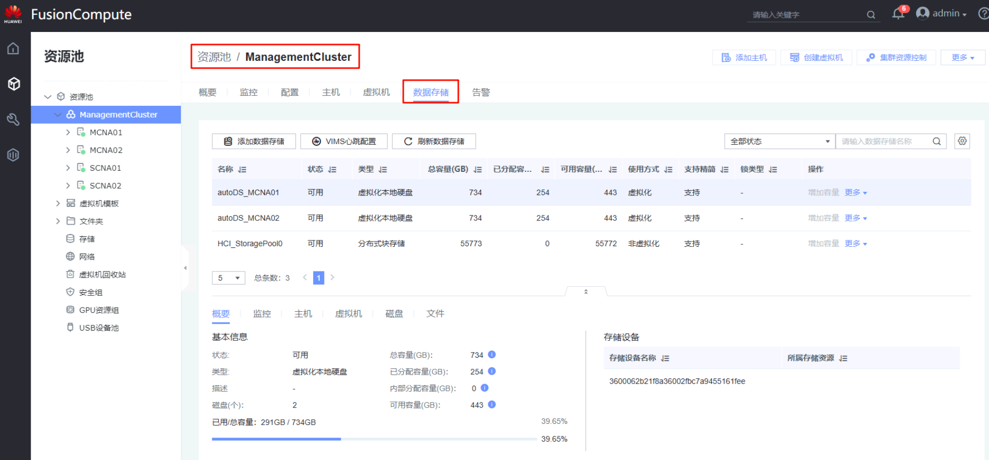Screen dimensions: 989x460
Task: Sort by the 总容量(GB) column icon
Action: [477, 169]
